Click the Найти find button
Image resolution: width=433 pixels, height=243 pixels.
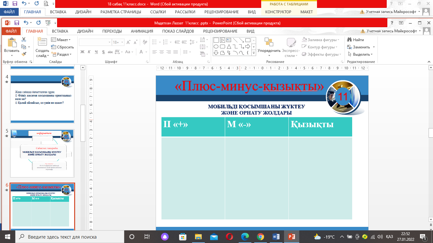355,40
